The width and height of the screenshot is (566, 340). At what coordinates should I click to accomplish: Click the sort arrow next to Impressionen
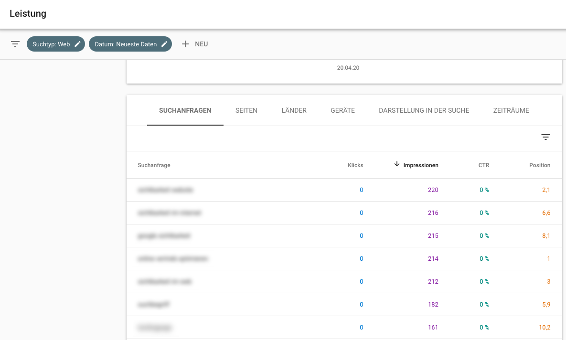point(397,164)
